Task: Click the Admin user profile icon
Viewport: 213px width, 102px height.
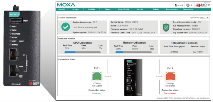Action: tap(176, 5)
